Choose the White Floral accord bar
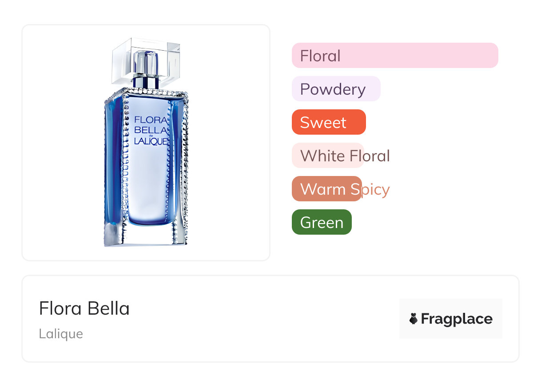Viewport: 541px width, 384px height. [x=327, y=156]
